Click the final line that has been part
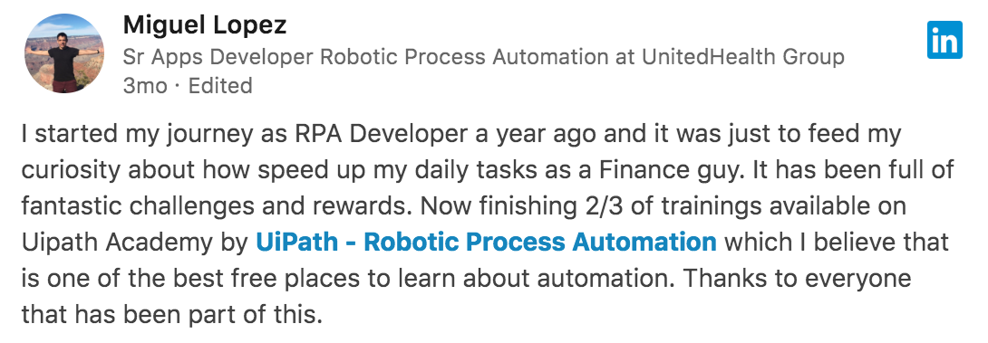 (171, 314)
